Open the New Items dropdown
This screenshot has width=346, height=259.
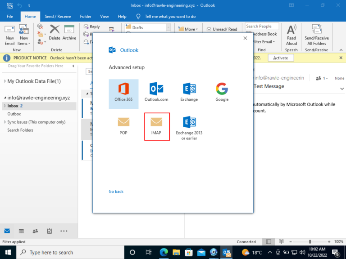coord(24,35)
